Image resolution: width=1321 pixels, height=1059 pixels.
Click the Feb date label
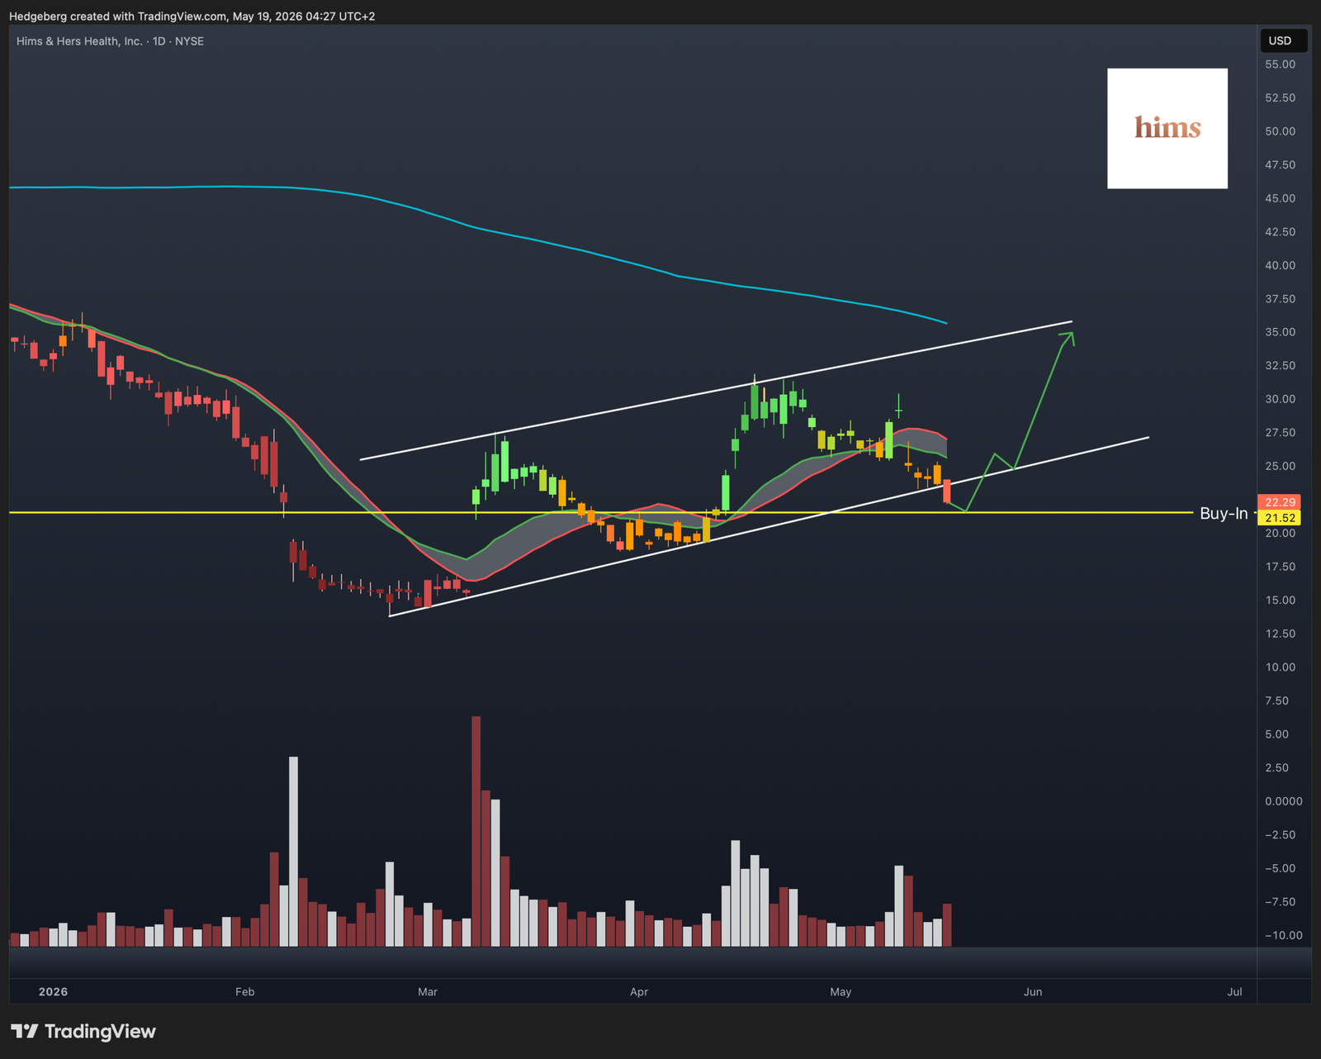(x=244, y=991)
